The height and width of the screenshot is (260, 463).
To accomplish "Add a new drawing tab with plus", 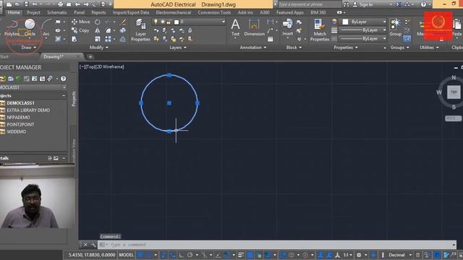I will pyautogui.click(x=90, y=56).
